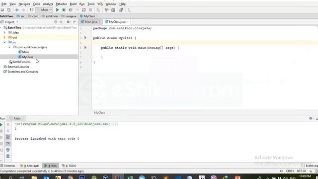The image size is (318, 179).
Task: Collapse the com.eshikhon.corejava package
Action: pyautogui.click(x=9, y=47)
